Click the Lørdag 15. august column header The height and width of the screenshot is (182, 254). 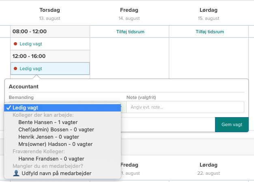(209, 13)
